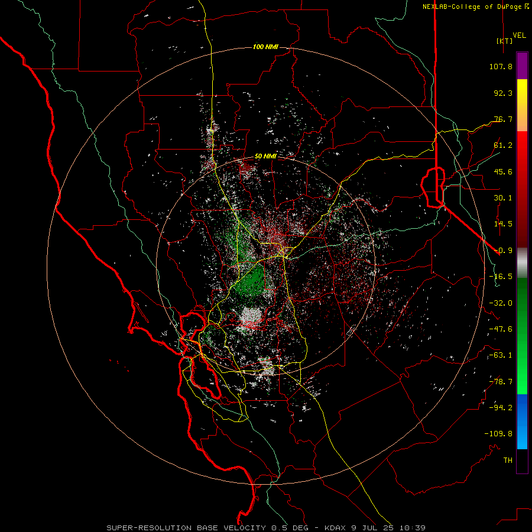Click the -32.0 velocity legend value
Image resolution: width=532 pixels, height=532 pixels.
tap(501, 303)
